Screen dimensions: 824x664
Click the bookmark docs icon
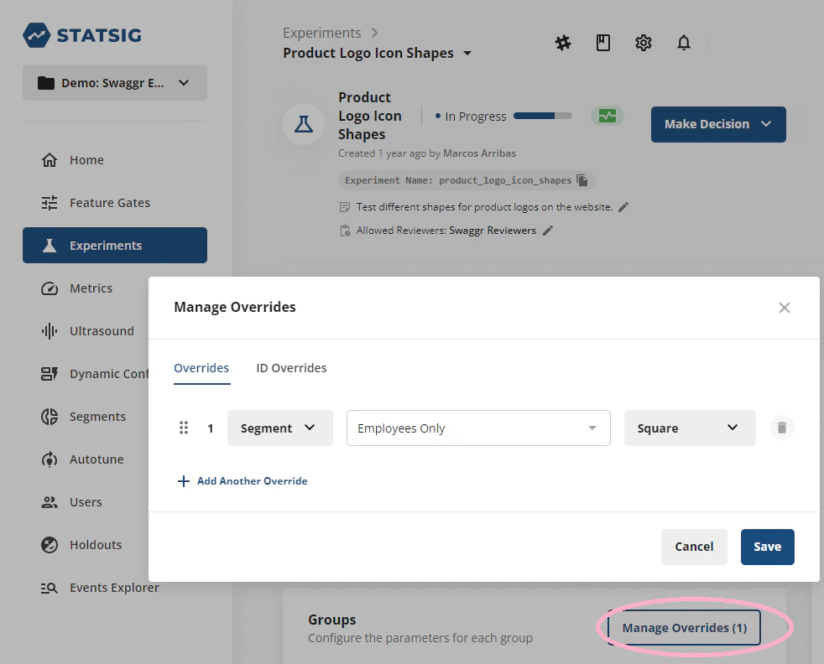pyautogui.click(x=603, y=43)
